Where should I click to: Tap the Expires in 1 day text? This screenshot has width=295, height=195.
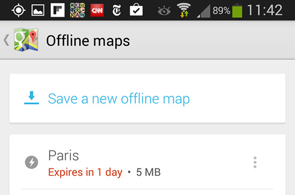(85, 172)
